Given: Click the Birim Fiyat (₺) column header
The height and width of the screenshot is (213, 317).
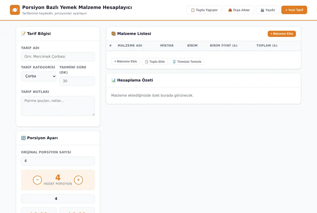Looking at the screenshot, I should [x=223, y=45].
